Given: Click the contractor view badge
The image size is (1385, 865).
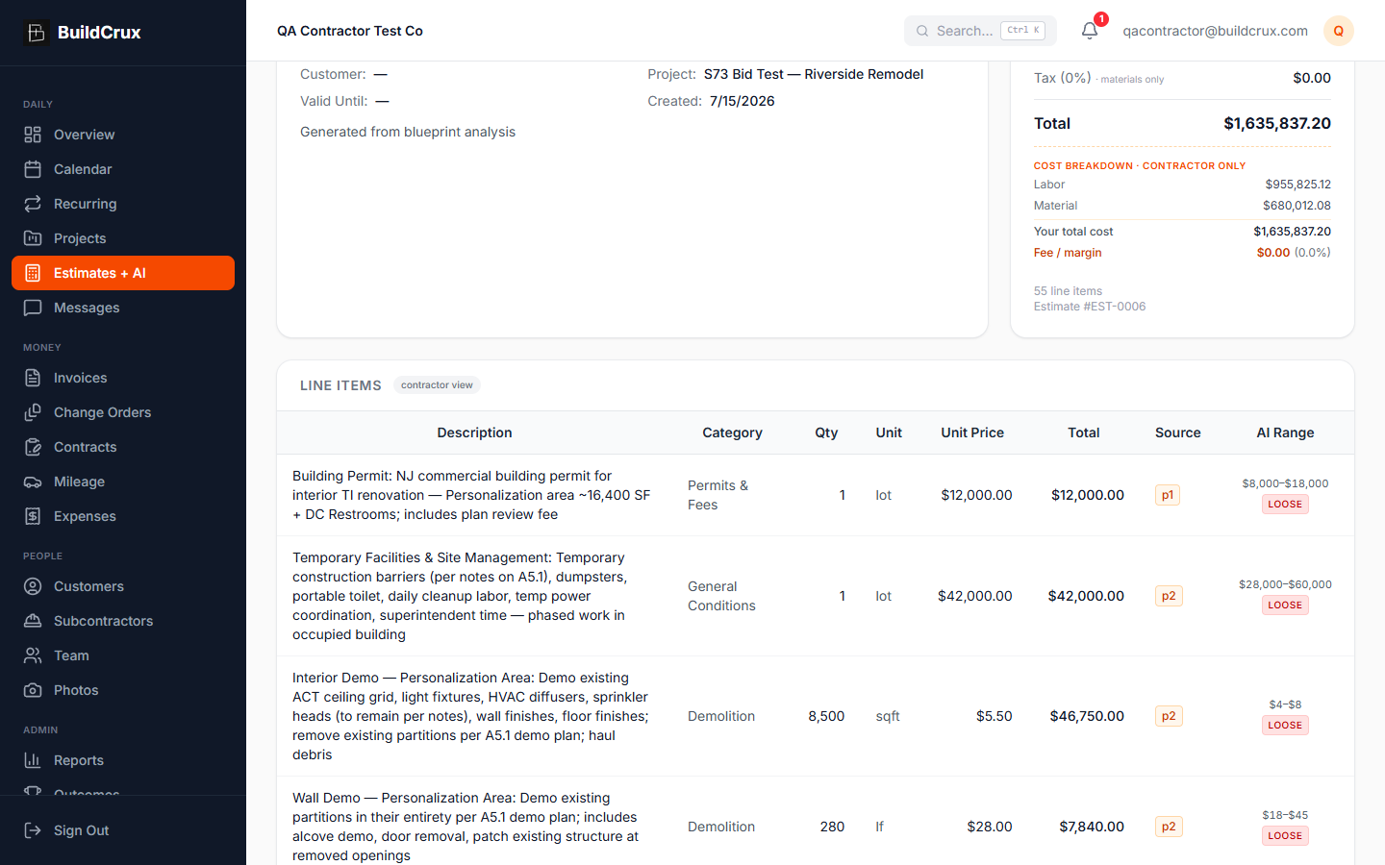Looking at the screenshot, I should pos(437,385).
